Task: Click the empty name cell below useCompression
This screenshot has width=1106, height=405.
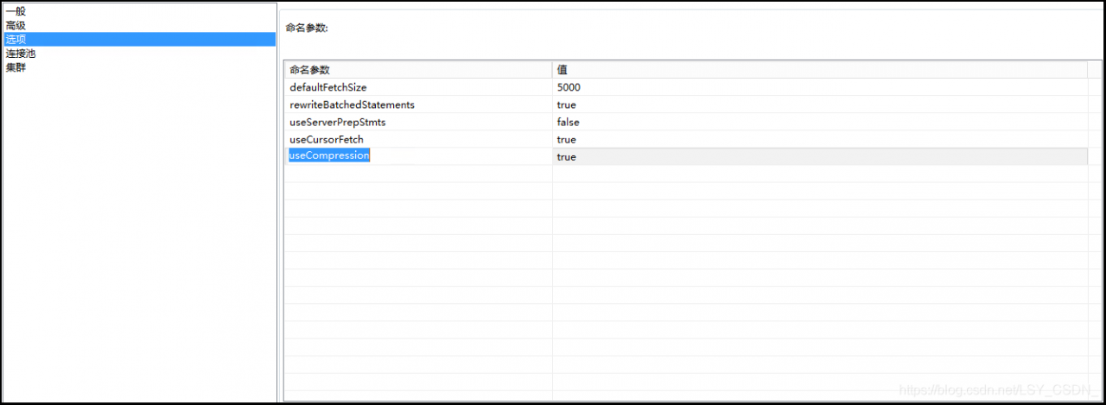Action: [x=417, y=174]
